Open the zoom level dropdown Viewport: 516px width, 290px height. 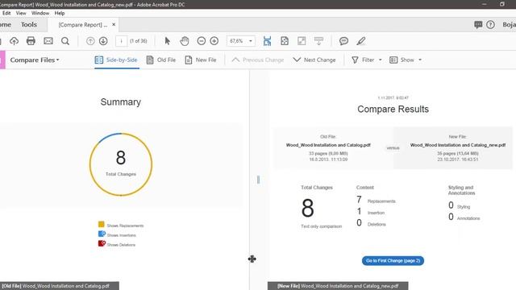(251, 41)
